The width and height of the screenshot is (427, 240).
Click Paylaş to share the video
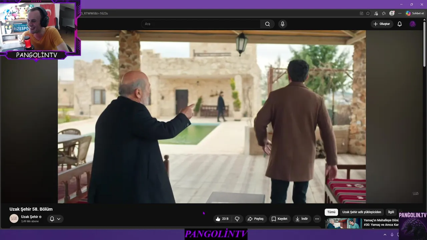(256, 219)
